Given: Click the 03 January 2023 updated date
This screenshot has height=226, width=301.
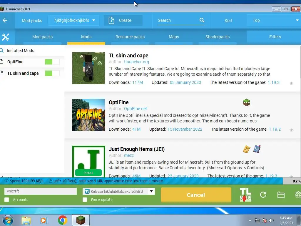Looking at the screenshot, I should pos(185,82).
